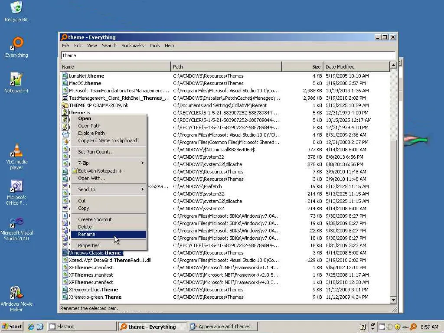Choose Copy in context menu
The height and width of the screenshot is (333, 444).
pos(108,208)
